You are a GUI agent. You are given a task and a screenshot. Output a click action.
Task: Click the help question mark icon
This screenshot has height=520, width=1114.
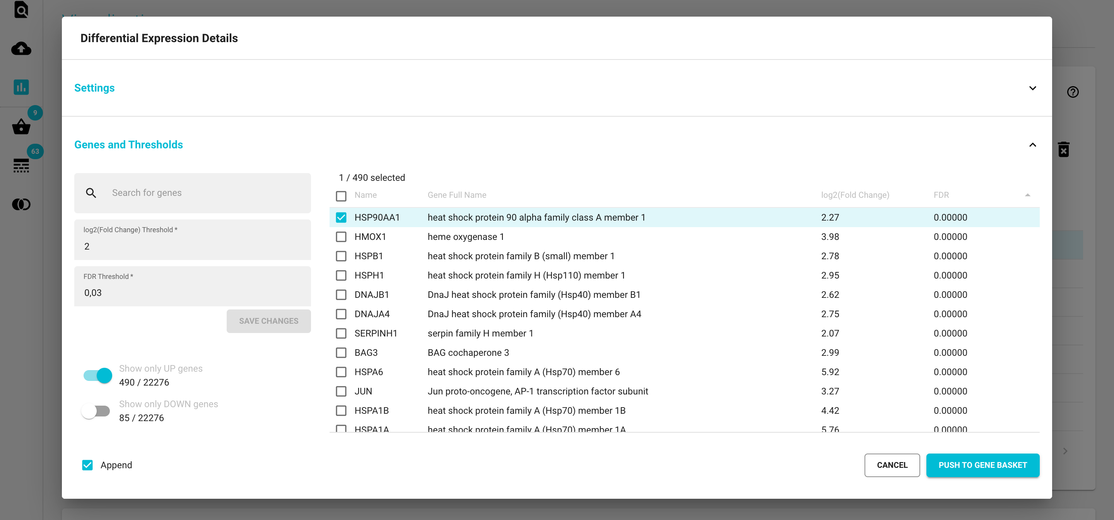click(x=1073, y=92)
